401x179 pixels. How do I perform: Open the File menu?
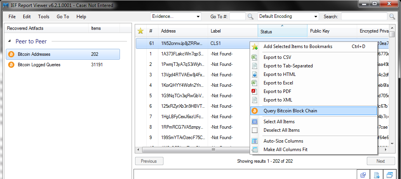coord(12,17)
